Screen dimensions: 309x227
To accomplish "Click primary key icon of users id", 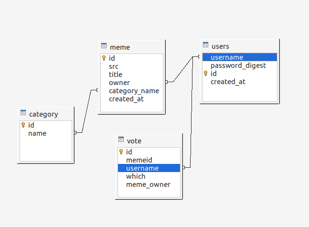I will (205, 74).
